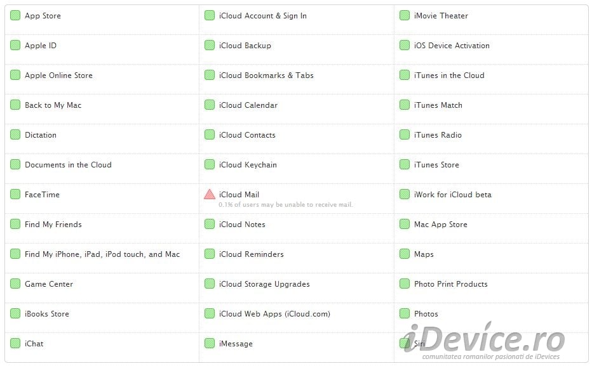Select the iCloud Storage Upgrades label
The height and width of the screenshot is (366, 592).
pyautogui.click(x=264, y=284)
